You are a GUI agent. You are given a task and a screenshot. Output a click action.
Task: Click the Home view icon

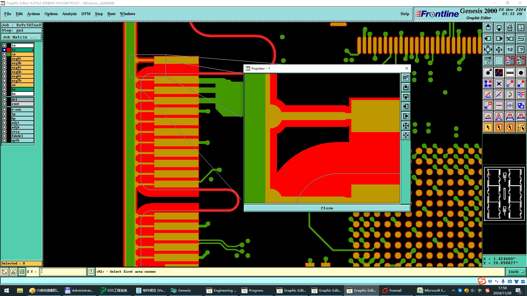510,28
